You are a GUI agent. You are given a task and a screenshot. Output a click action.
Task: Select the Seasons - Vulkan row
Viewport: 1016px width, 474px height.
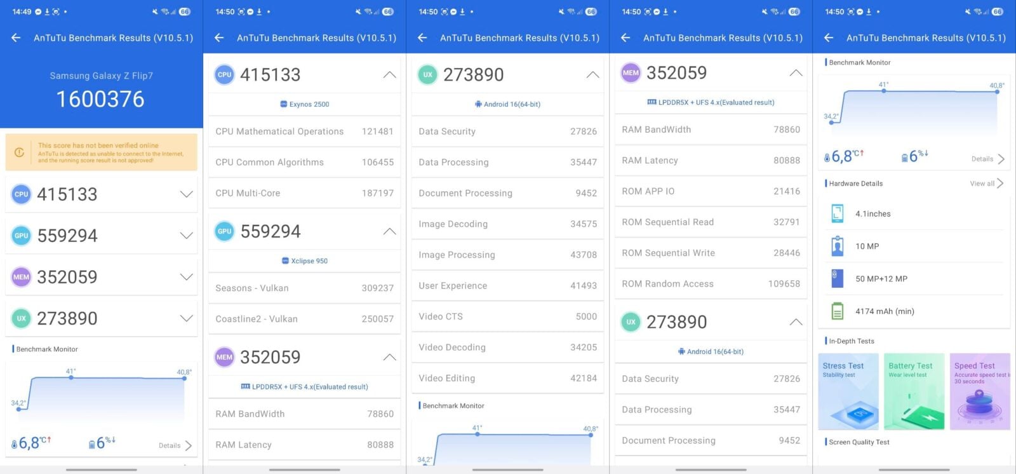(305, 288)
